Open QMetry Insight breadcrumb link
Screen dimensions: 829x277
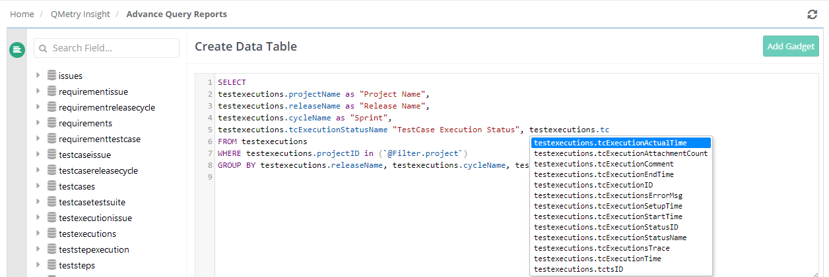[x=81, y=14]
